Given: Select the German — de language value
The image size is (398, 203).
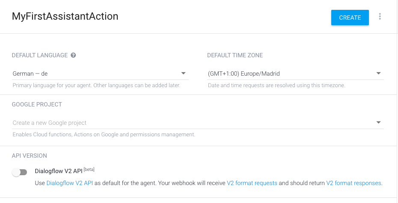Looking at the screenshot, I should (30, 74).
